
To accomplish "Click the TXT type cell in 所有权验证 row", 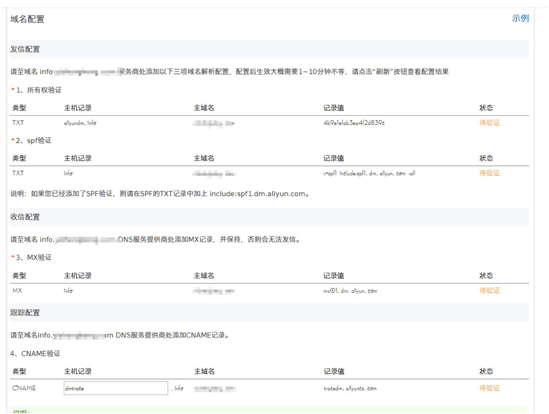I will pyautogui.click(x=18, y=123).
